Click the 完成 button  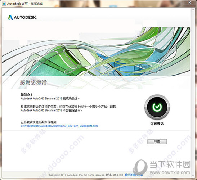coord(157,142)
